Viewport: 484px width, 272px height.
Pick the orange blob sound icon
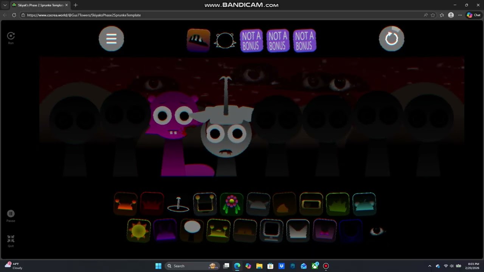(285, 204)
